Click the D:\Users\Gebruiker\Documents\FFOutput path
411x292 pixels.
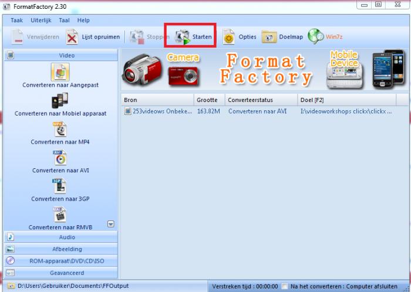(73, 286)
